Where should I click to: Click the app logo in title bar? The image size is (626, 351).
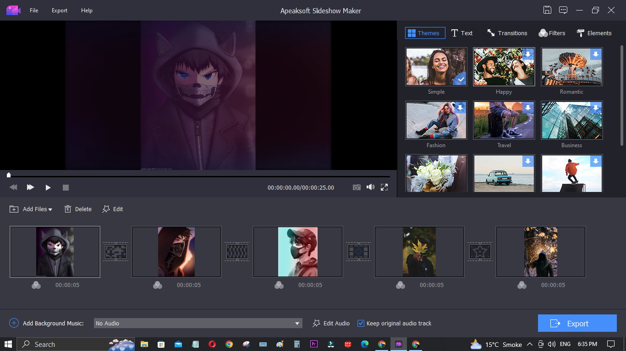click(13, 10)
